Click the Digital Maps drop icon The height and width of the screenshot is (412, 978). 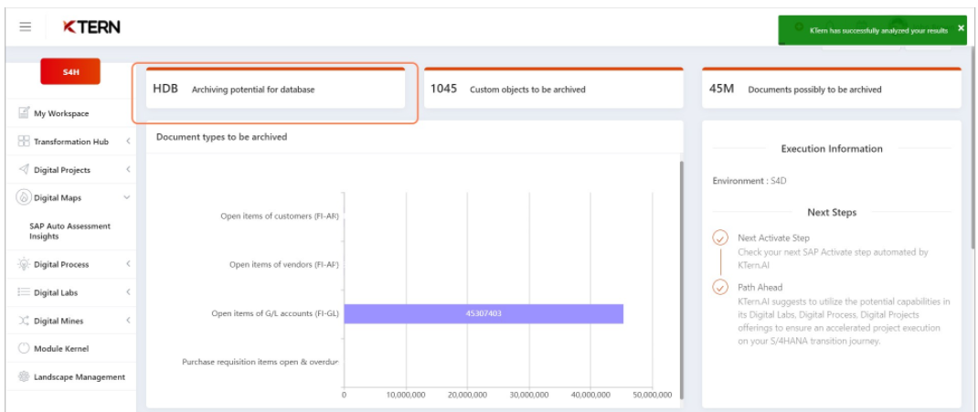point(24,197)
